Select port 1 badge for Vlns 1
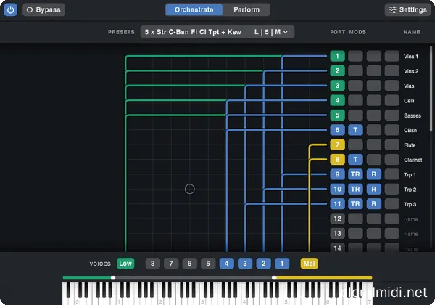This screenshot has width=435, height=305. (337, 56)
